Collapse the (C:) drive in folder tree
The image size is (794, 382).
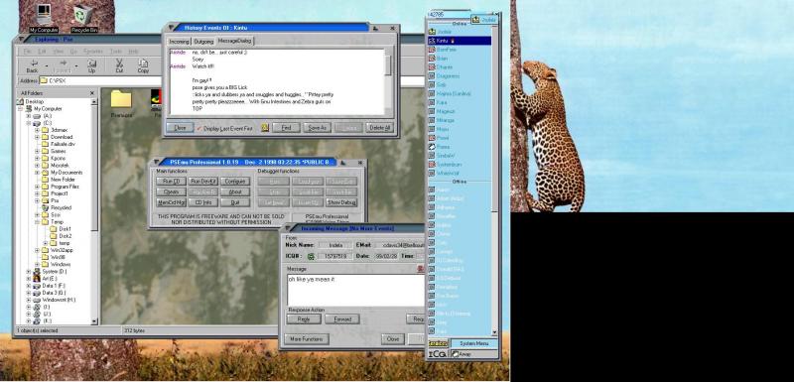pos(29,123)
